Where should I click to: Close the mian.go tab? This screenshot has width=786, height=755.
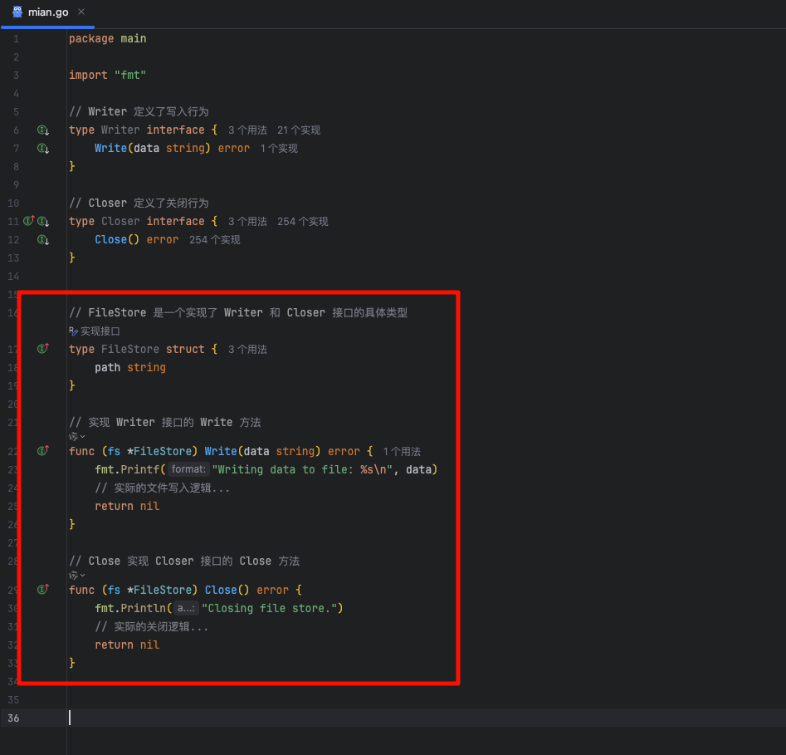pos(81,12)
